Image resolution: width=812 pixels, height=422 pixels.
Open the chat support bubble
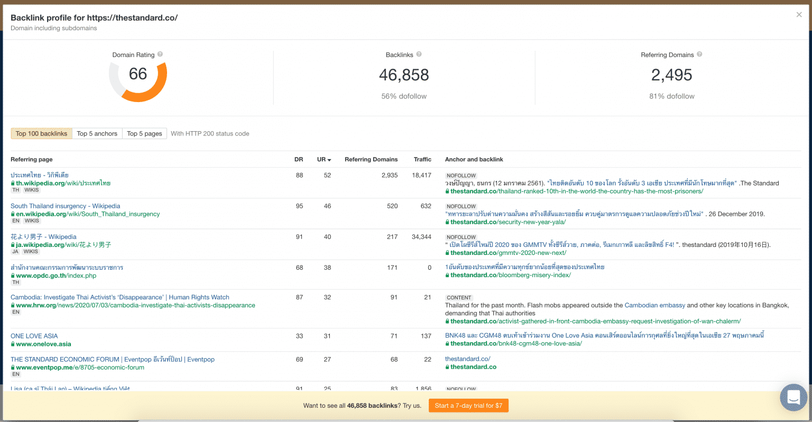793,397
